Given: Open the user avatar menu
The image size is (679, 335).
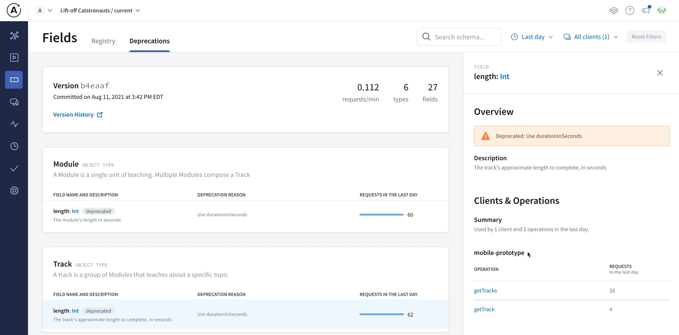Looking at the screenshot, I should [662, 10].
